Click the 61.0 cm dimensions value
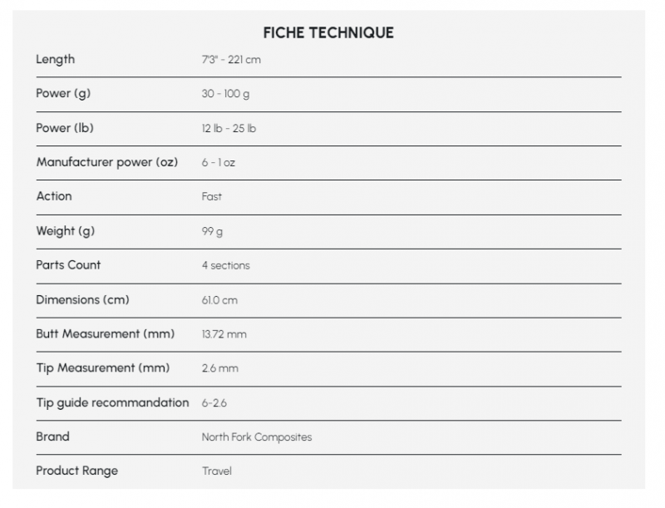The image size is (665, 508). point(219,300)
